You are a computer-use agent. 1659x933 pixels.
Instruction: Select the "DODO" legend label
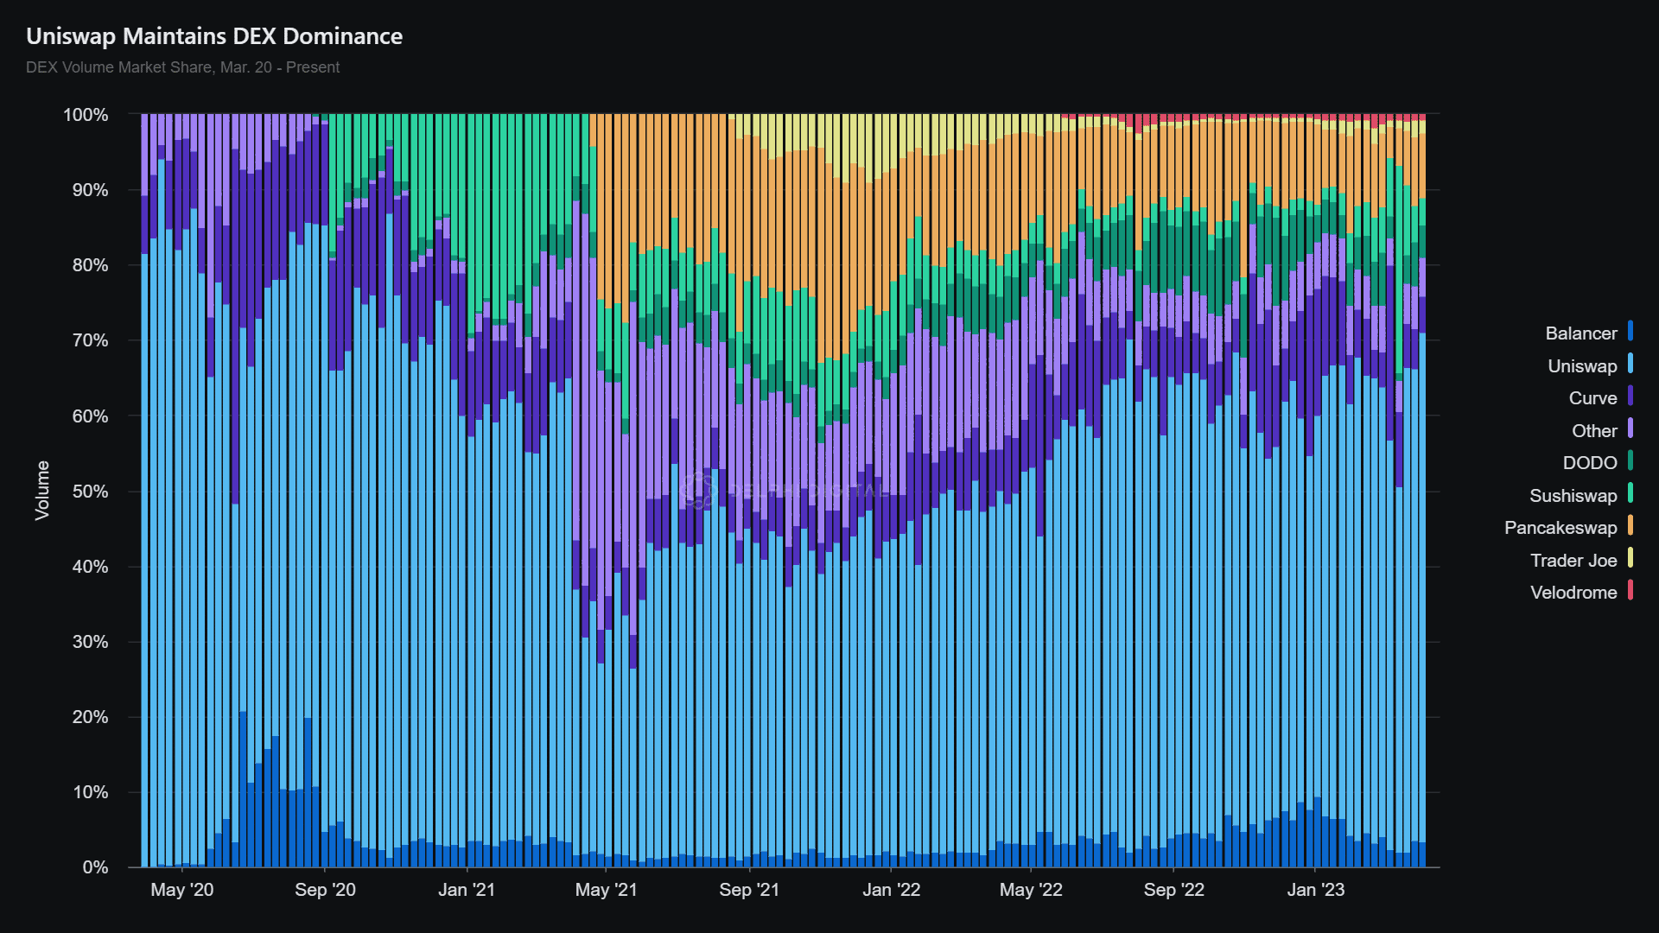[x=1590, y=463]
